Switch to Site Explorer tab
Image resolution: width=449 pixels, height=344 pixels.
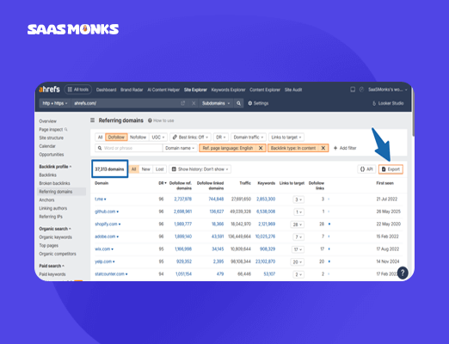click(x=195, y=89)
